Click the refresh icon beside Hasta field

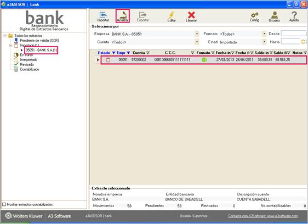(x=303, y=42)
